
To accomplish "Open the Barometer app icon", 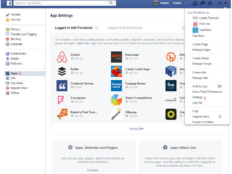I will 116,57.
